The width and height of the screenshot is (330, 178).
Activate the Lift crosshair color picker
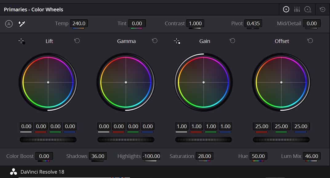(x=22, y=41)
